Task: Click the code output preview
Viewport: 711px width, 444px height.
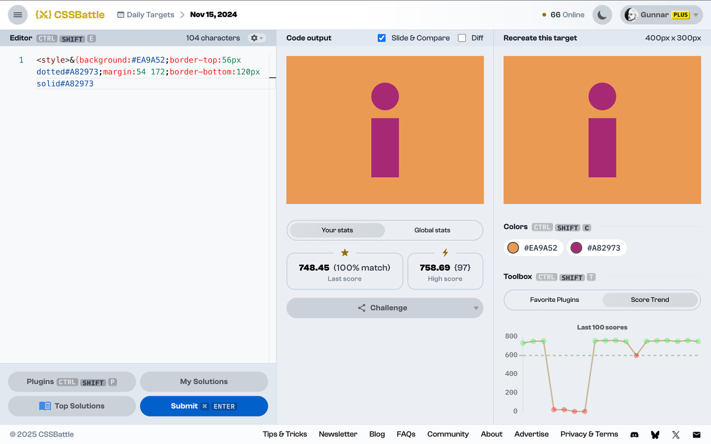Action: pyautogui.click(x=385, y=130)
